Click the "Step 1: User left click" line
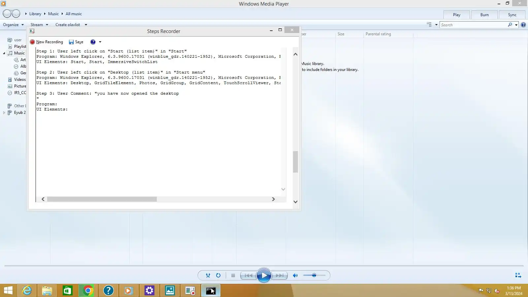 click(112, 51)
